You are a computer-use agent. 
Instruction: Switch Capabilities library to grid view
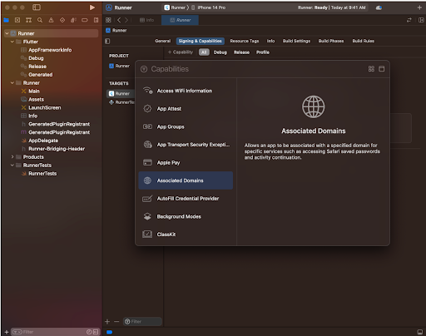(371, 69)
